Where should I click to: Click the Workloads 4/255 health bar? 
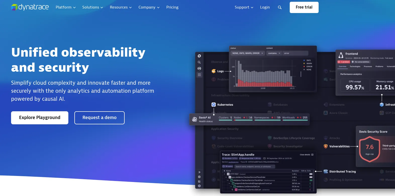(x=295, y=120)
